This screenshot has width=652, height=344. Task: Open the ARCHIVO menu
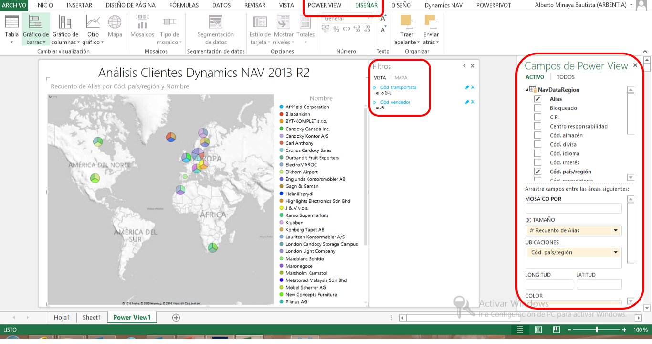click(x=14, y=5)
